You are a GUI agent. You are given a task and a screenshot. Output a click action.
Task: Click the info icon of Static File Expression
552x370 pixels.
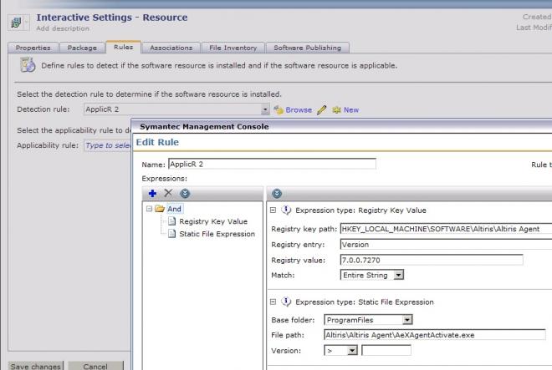click(286, 302)
